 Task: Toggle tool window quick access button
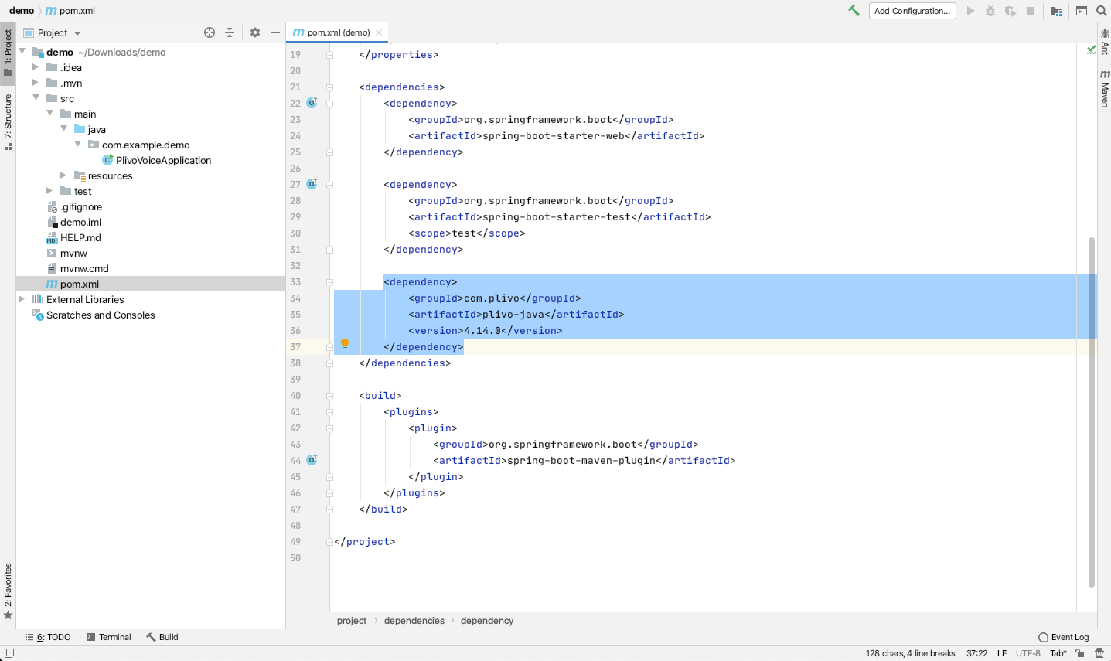tap(9, 653)
